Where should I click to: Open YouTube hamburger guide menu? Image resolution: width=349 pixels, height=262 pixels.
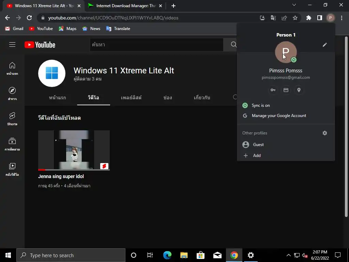(12, 45)
